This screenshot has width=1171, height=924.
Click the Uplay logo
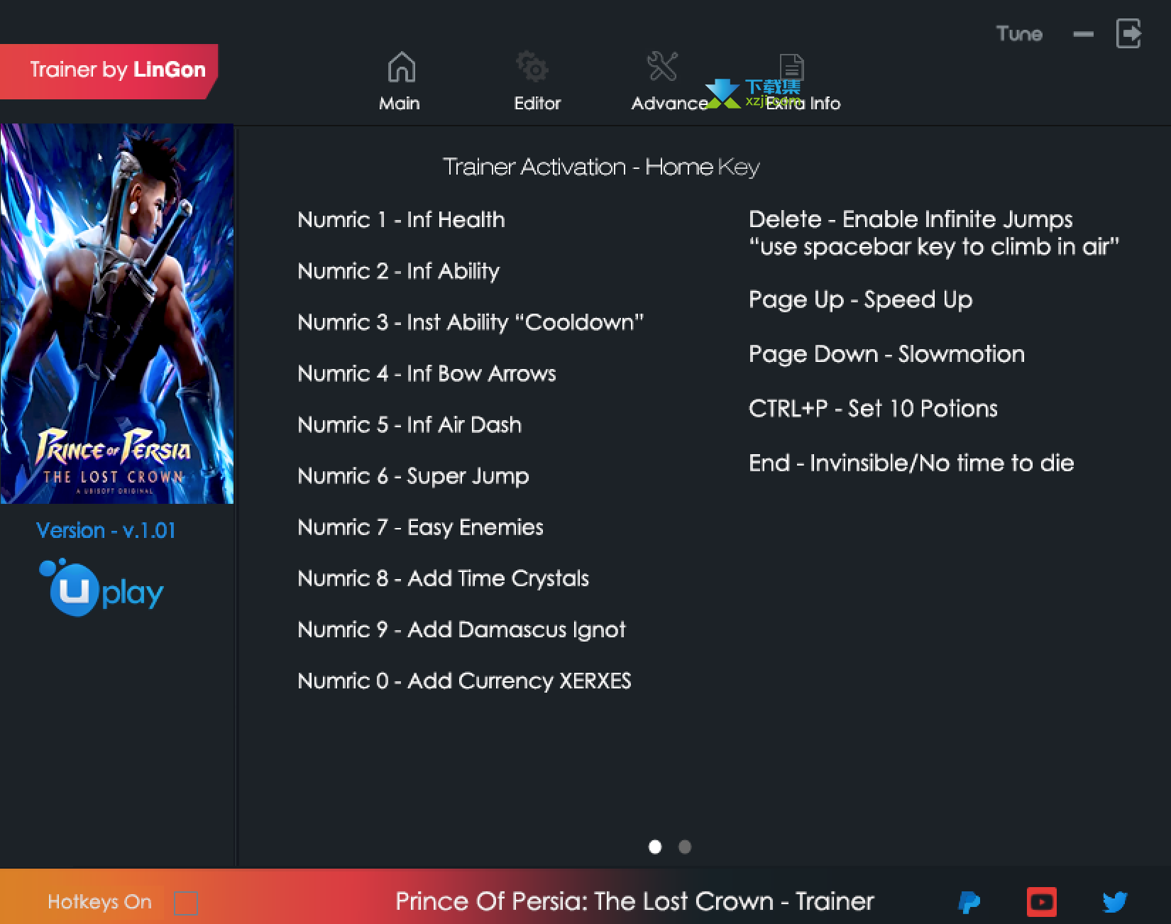[101, 588]
